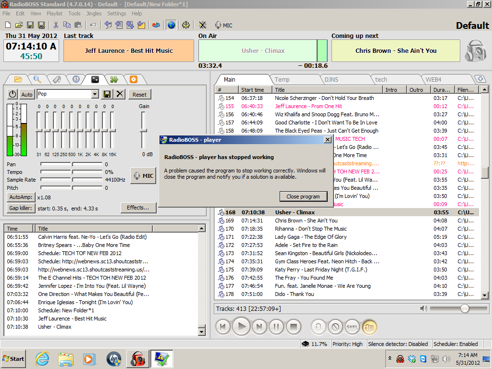Screen dimensions: 492x369
Task: Open Internet Explorer from the taskbar
Action: click(x=42, y=358)
